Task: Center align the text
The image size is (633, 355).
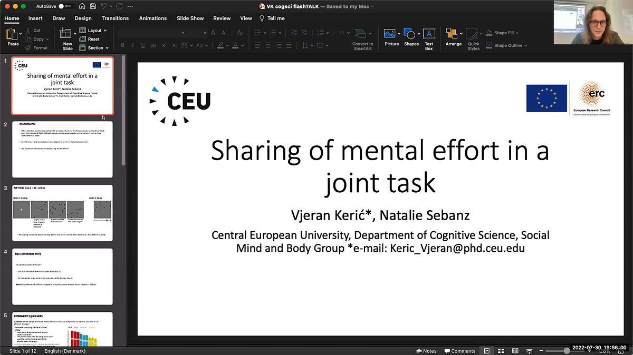Action: coord(268,45)
